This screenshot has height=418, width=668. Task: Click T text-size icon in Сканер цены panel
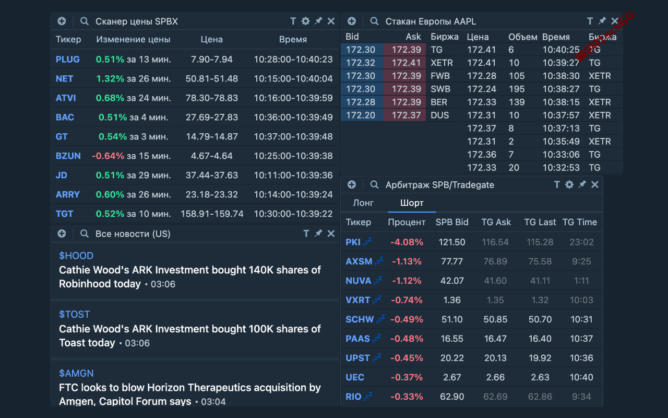[293, 21]
